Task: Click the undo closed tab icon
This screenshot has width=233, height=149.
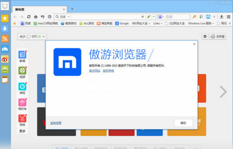Action: 43,17
